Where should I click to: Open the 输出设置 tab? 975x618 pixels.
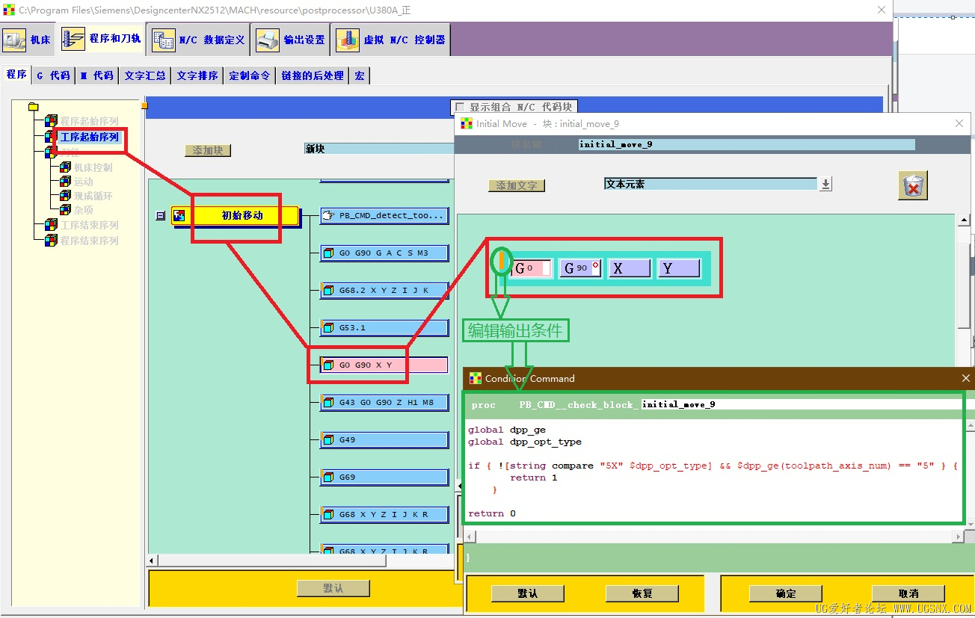[x=291, y=39]
